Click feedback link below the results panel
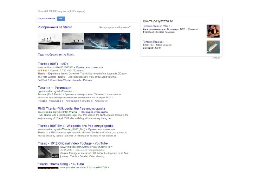 (x=216, y=58)
